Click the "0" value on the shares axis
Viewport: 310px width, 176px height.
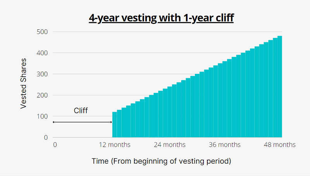(x=45, y=137)
